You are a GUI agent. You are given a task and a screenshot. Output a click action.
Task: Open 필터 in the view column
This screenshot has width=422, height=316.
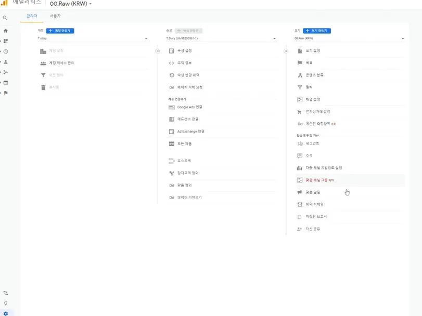tap(309, 87)
